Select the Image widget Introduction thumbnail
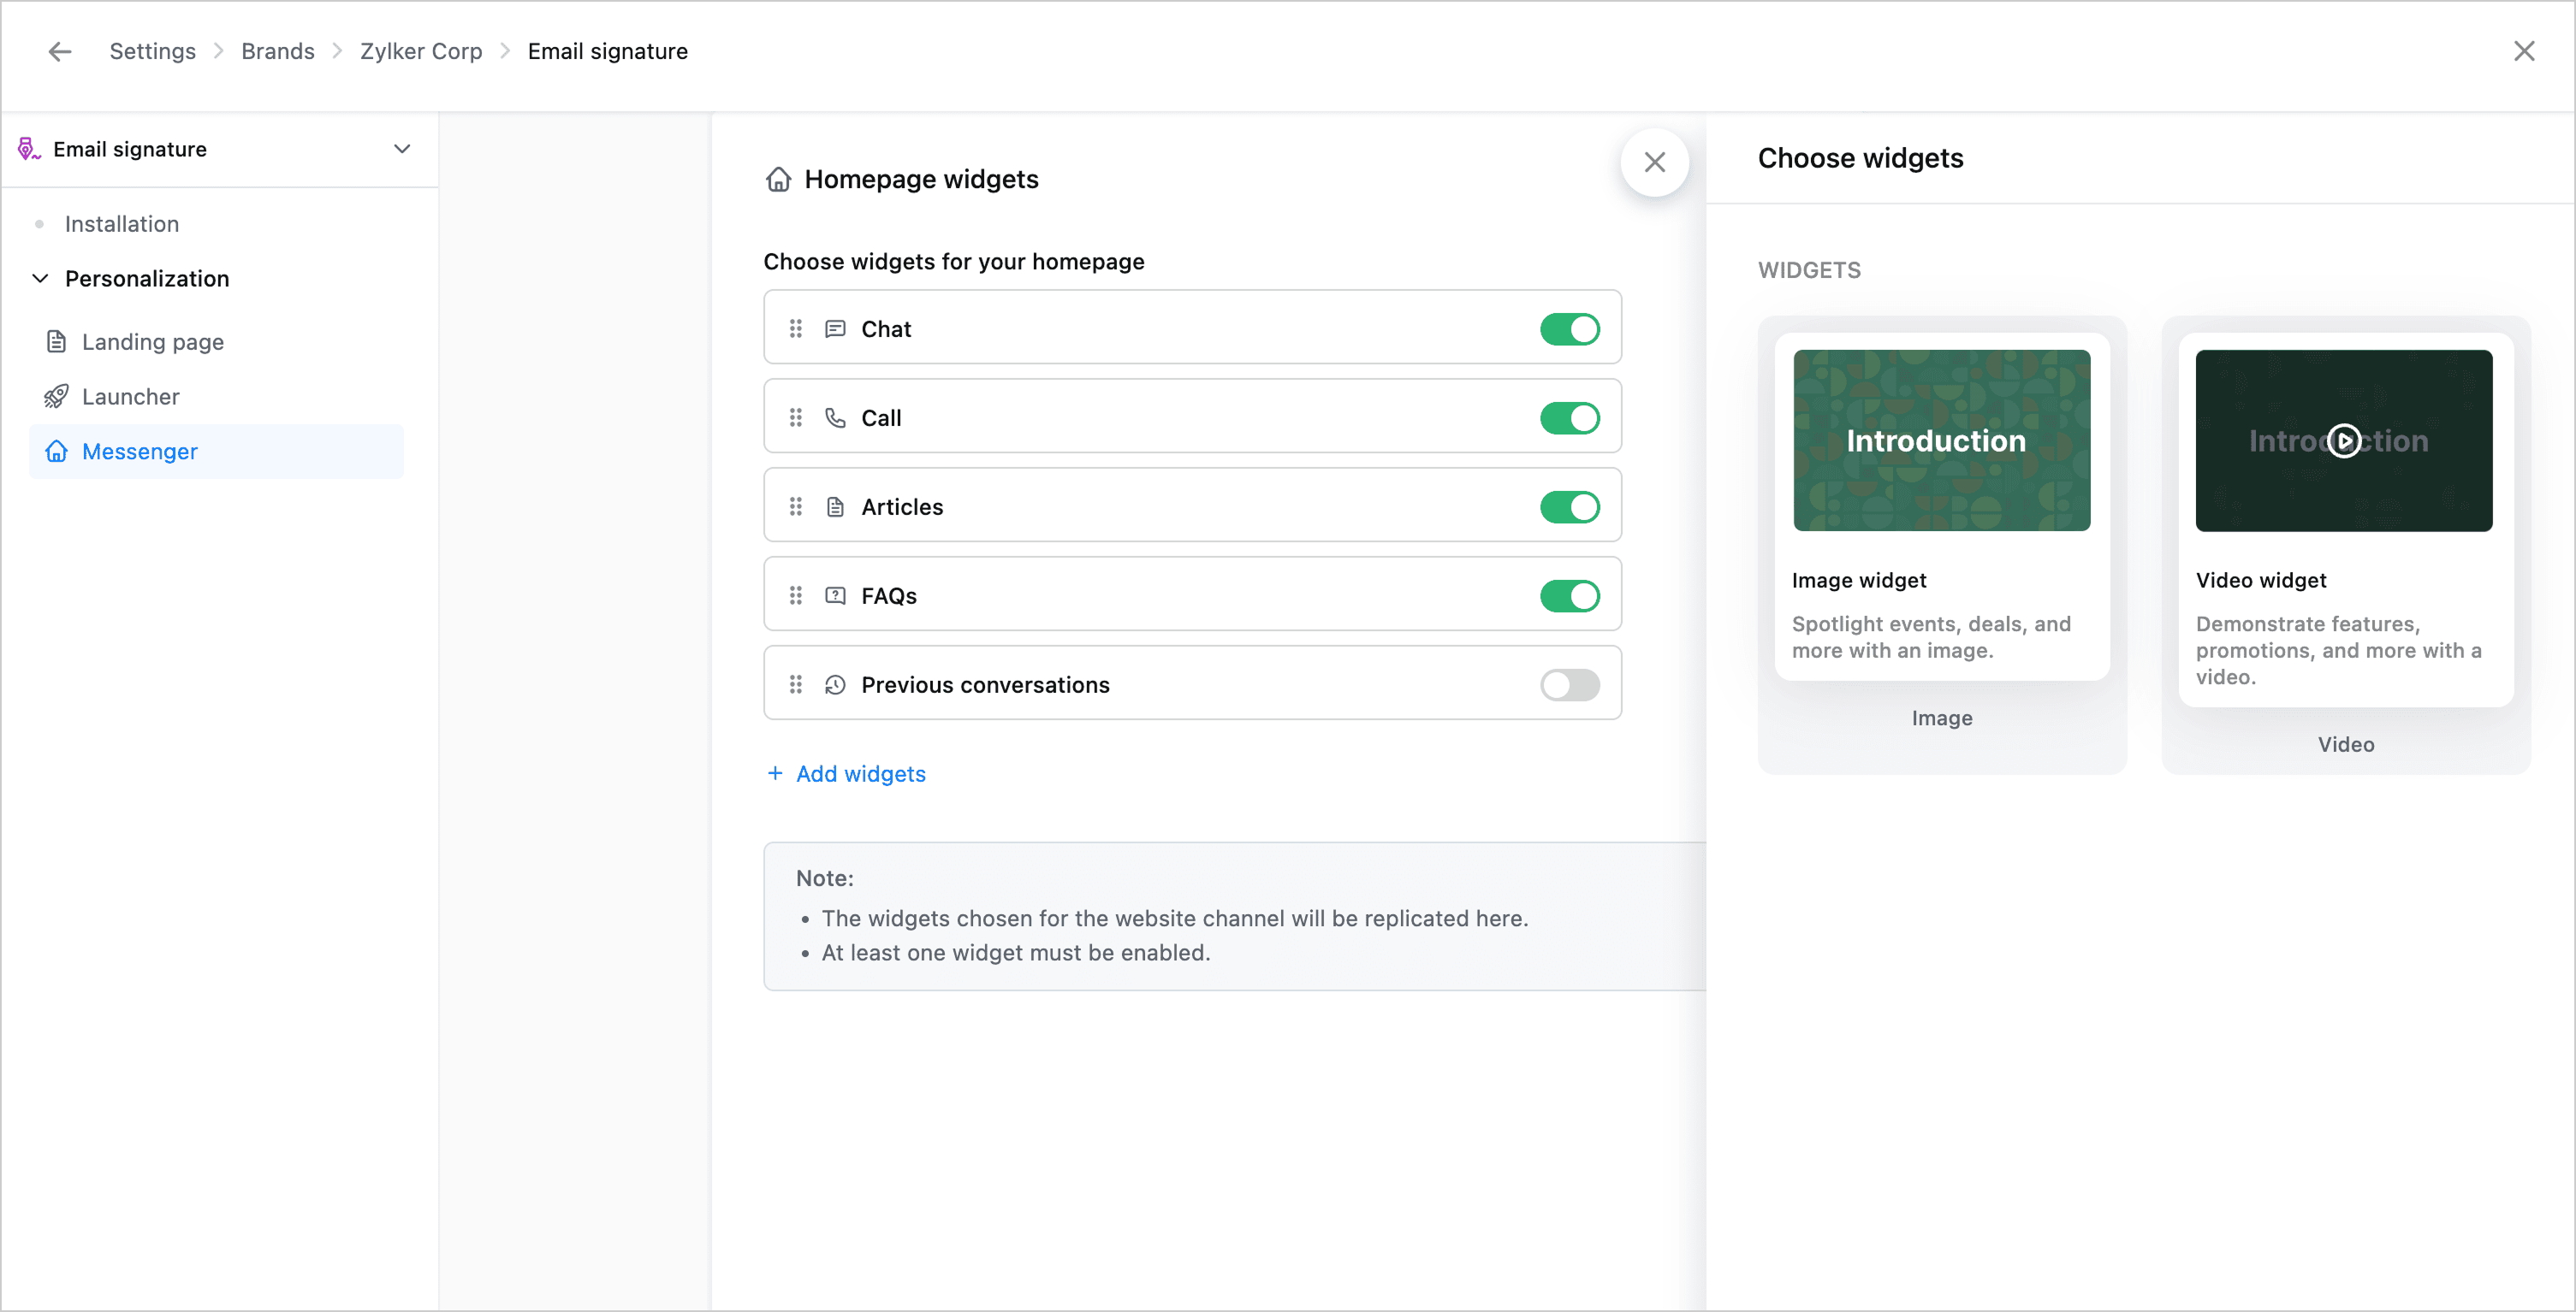This screenshot has height=1312, width=2576. 1941,440
